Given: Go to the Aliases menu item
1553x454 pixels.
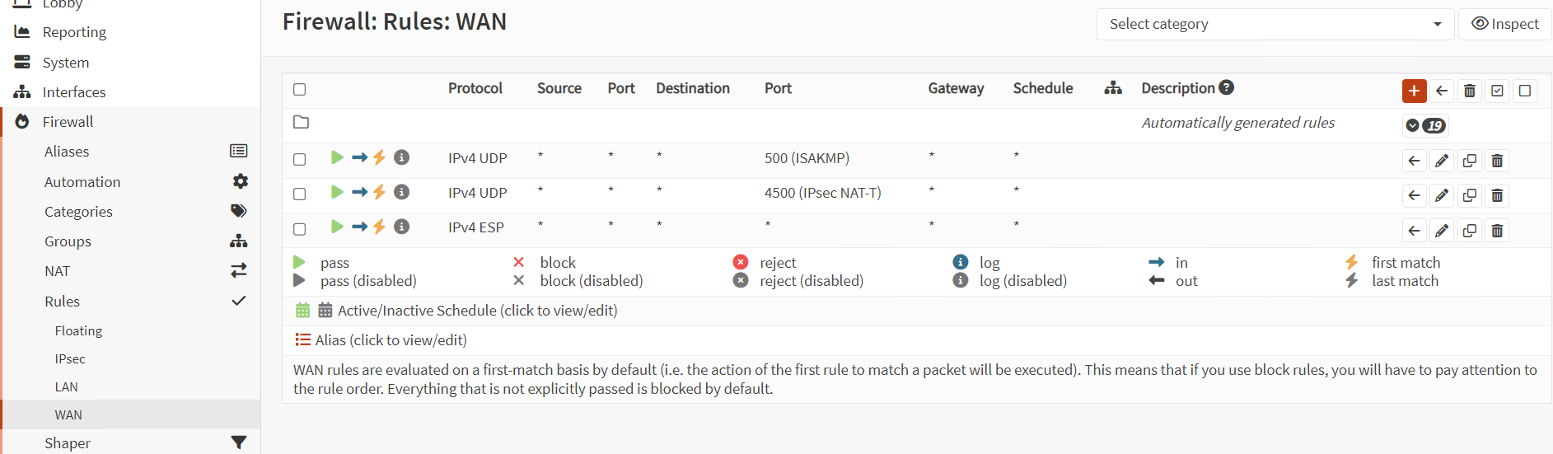Looking at the screenshot, I should click(67, 152).
